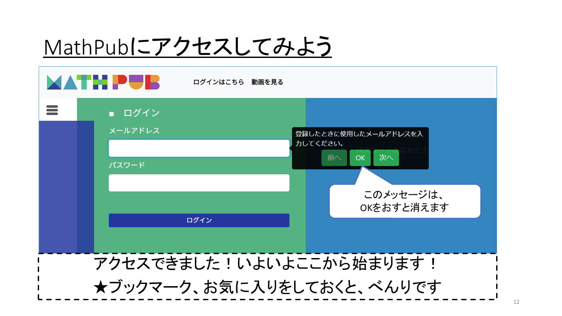The width and height of the screenshot is (562, 316).
Task: Open the ログインはこちら link
Action: tap(219, 82)
